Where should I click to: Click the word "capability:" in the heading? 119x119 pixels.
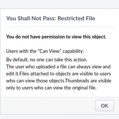click(73, 51)
